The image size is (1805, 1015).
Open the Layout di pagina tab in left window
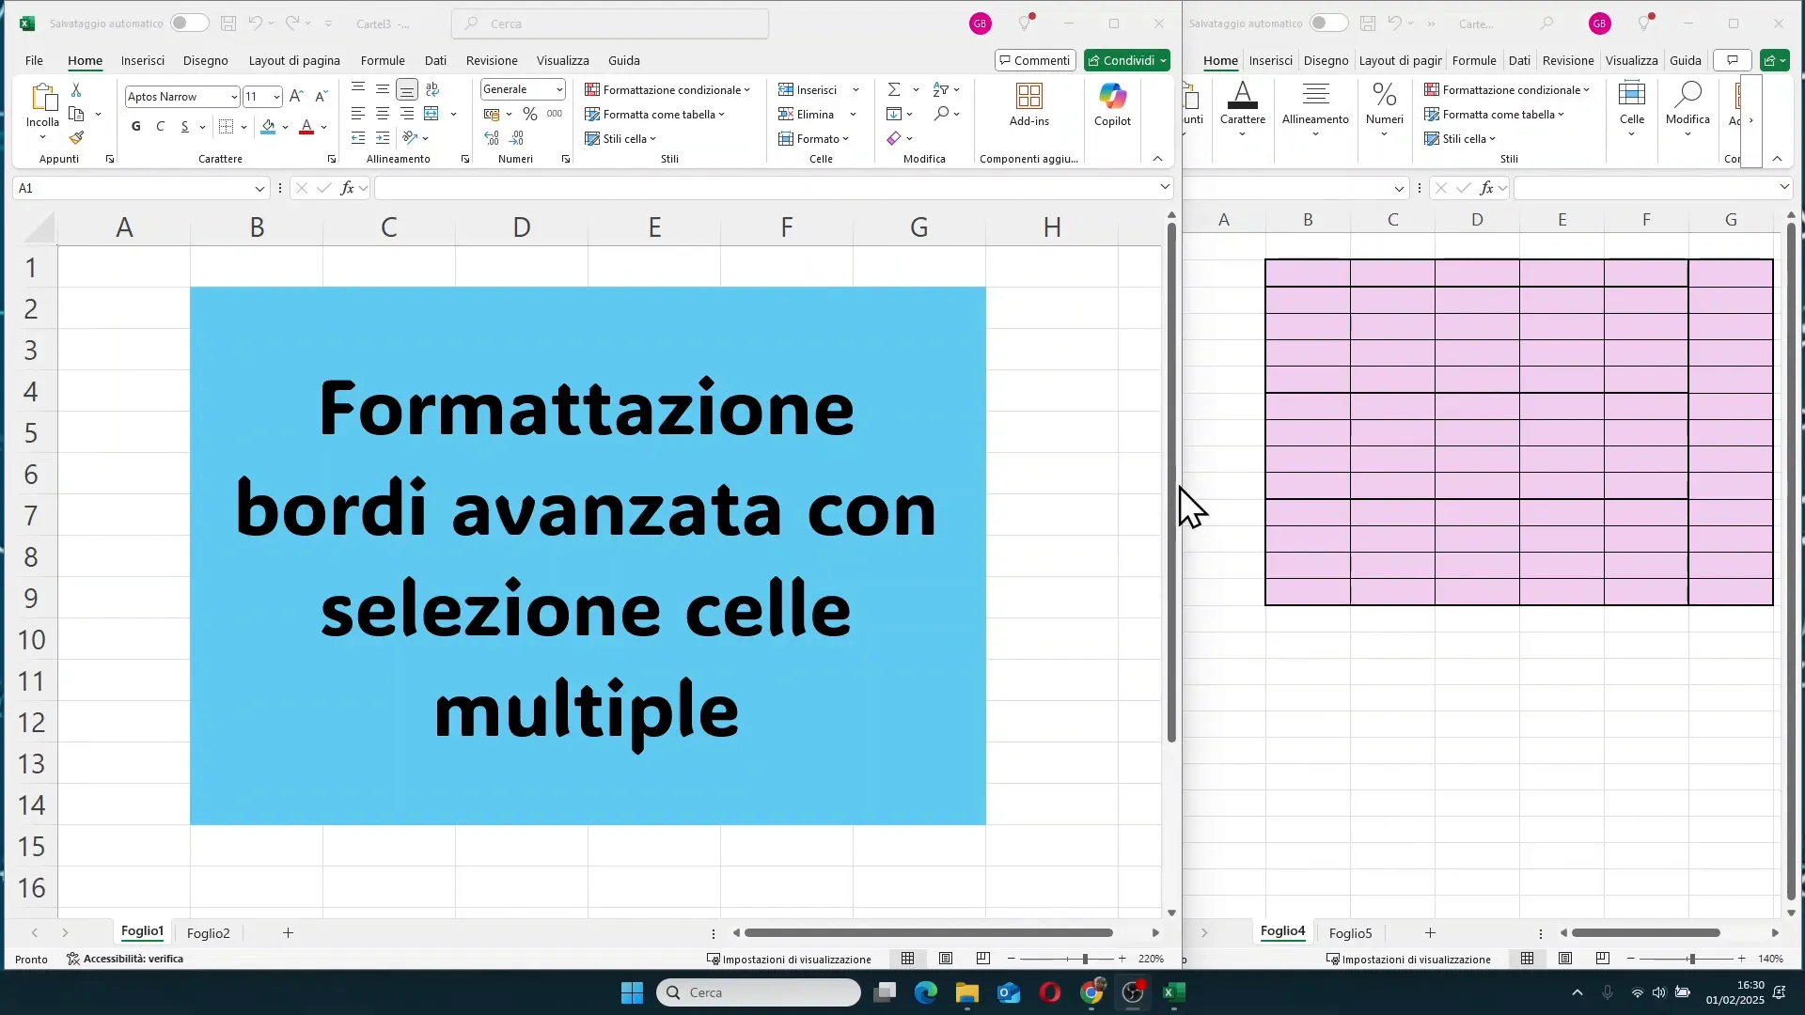pyautogui.click(x=294, y=60)
